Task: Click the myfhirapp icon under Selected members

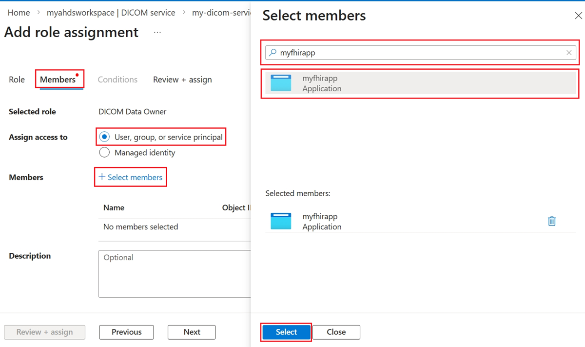Action: tap(281, 222)
